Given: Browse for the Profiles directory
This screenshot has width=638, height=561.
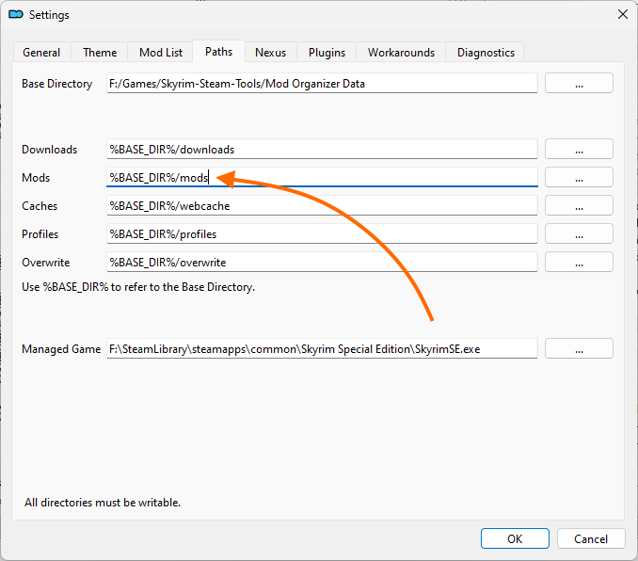Looking at the screenshot, I should click(579, 233).
